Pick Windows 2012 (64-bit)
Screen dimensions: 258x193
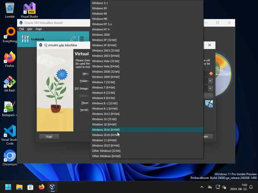coord(147,114)
